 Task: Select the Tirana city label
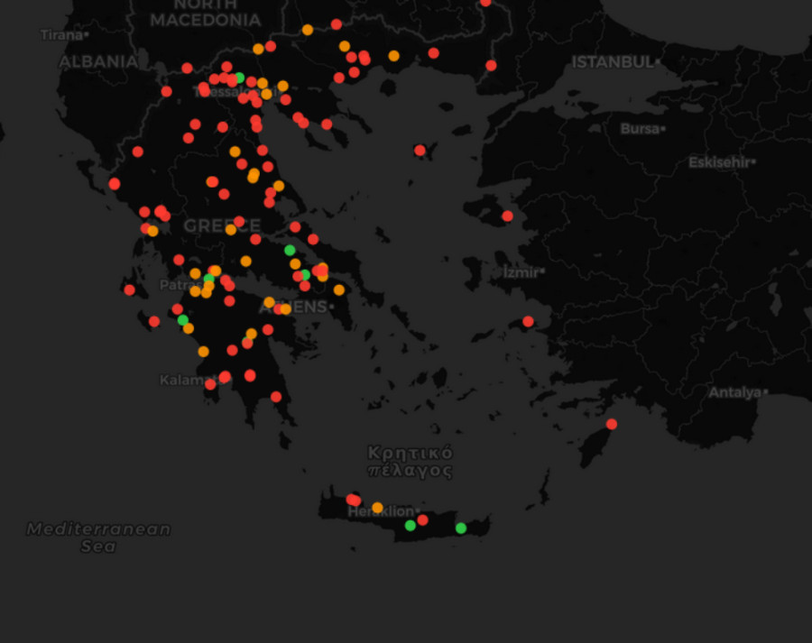click(61, 35)
